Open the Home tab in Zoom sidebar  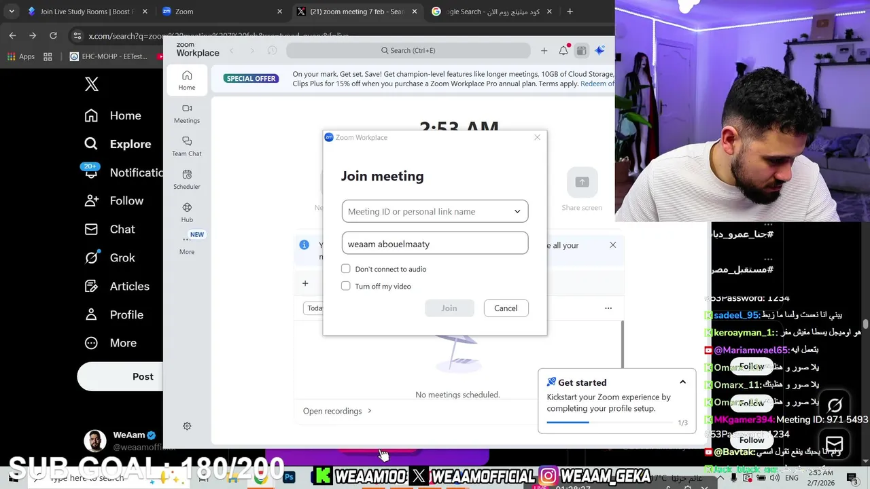(x=187, y=80)
